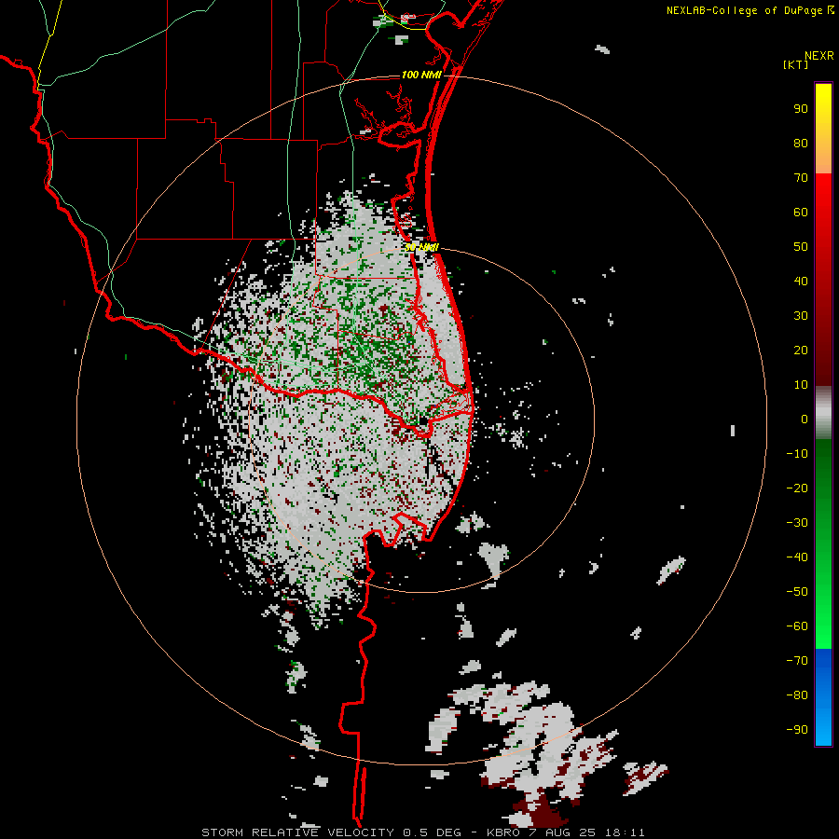The width and height of the screenshot is (839, 839).
Task: Click the -70 value on velocity scale
Action: (797, 661)
